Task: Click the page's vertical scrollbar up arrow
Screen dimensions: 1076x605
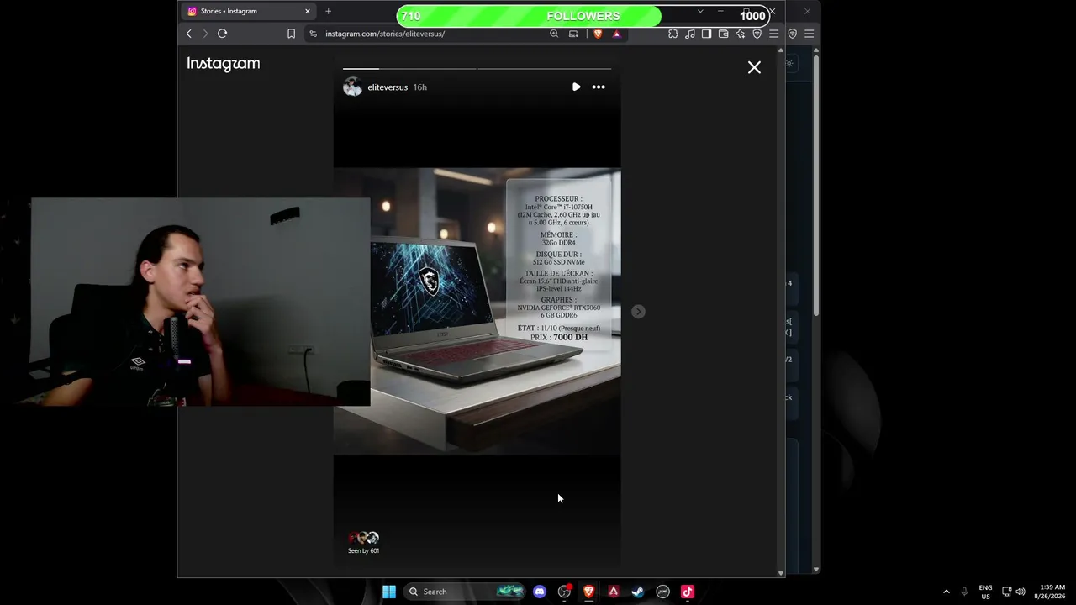Action: coord(781,50)
